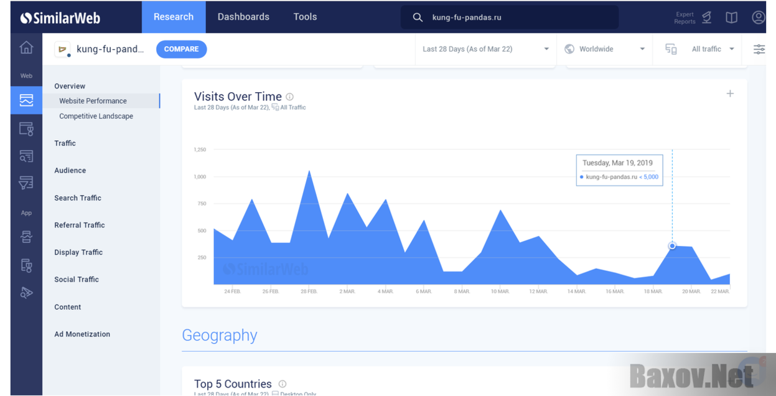776x396 pixels.
Task: Open the book icon in the top bar
Action: pyautogui.click(x=732, y=17)
